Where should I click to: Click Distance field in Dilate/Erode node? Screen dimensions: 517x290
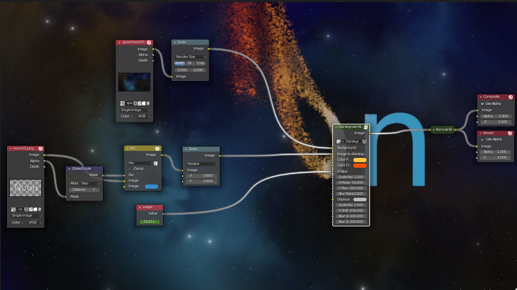[84, 189]
